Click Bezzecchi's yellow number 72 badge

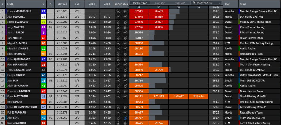point(43,22)
